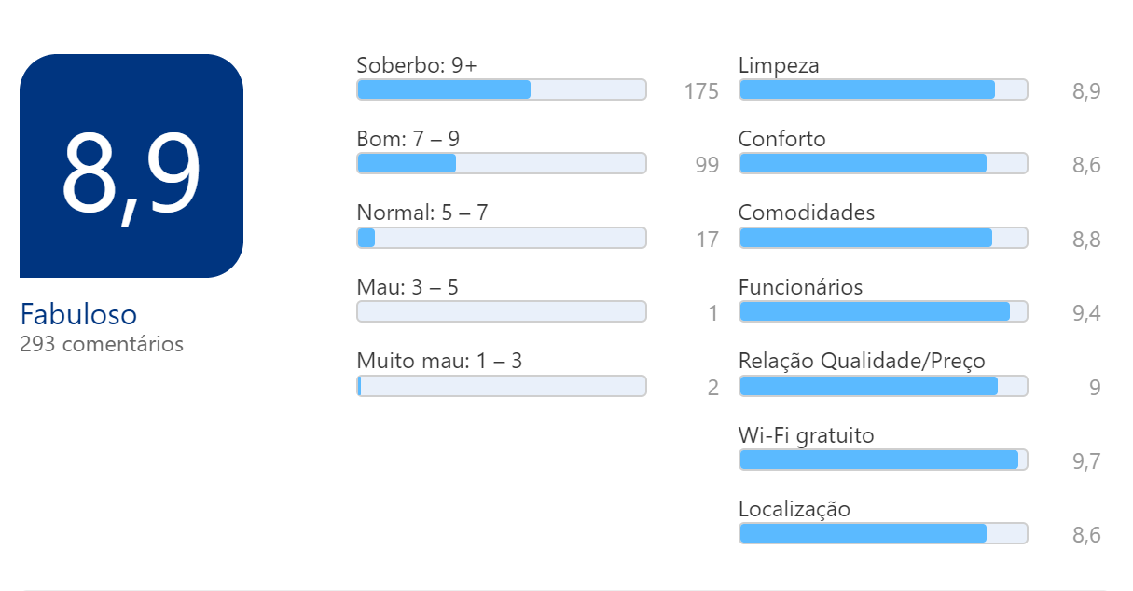Select the Muito mau: 1 – 3 label
Image resolution: width=1133 pixels, height=591 pixels.
(x=439, y=361)
